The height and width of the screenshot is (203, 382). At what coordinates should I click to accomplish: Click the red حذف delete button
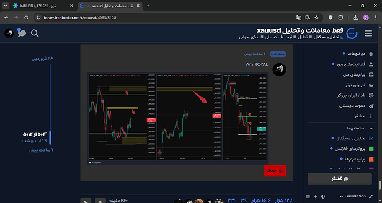coord(275,170)
